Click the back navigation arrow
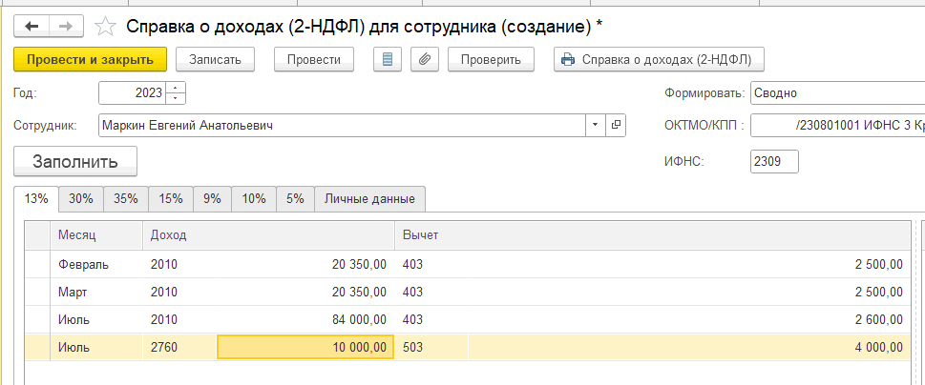 (32, 25)
